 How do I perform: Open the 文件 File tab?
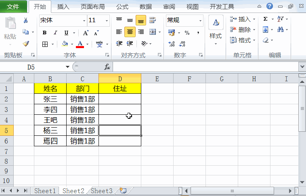tap(13, 6)
